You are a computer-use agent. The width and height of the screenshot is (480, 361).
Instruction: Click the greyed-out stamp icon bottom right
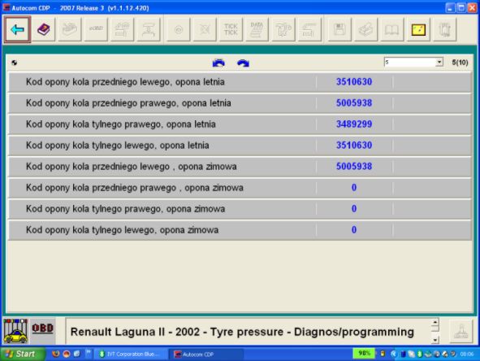(x=461, y=332)
